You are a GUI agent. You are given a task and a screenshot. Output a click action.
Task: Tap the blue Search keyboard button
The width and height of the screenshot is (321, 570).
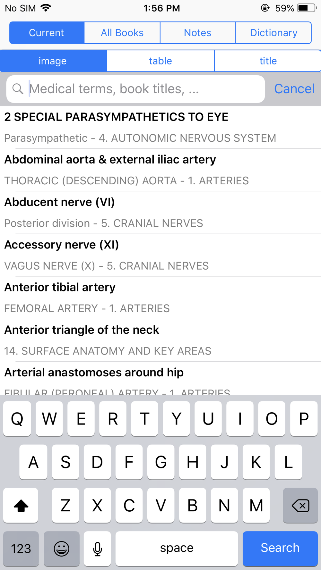pos(280,549)
